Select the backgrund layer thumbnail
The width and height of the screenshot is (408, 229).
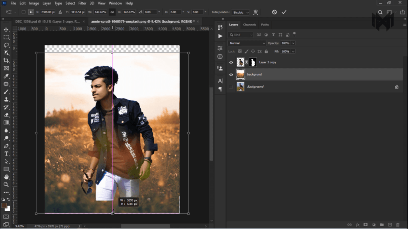[x=240, y=74]
